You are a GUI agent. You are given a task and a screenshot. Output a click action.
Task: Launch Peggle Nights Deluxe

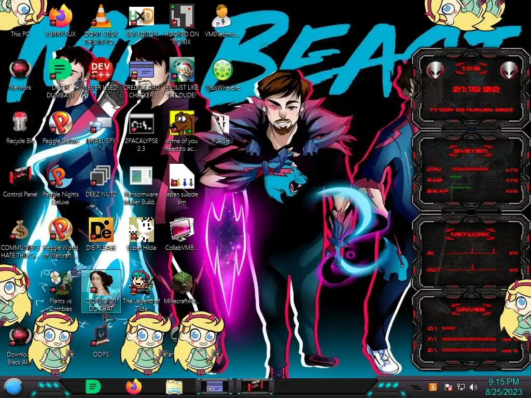coord(60,185)
